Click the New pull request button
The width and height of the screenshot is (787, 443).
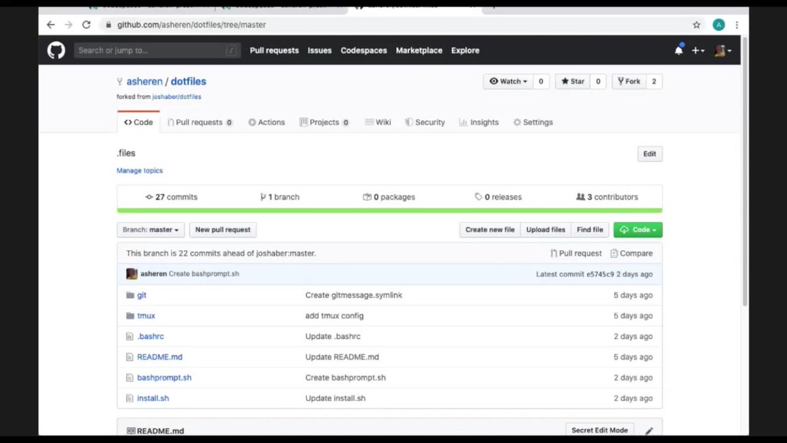[x=223, y=230]
